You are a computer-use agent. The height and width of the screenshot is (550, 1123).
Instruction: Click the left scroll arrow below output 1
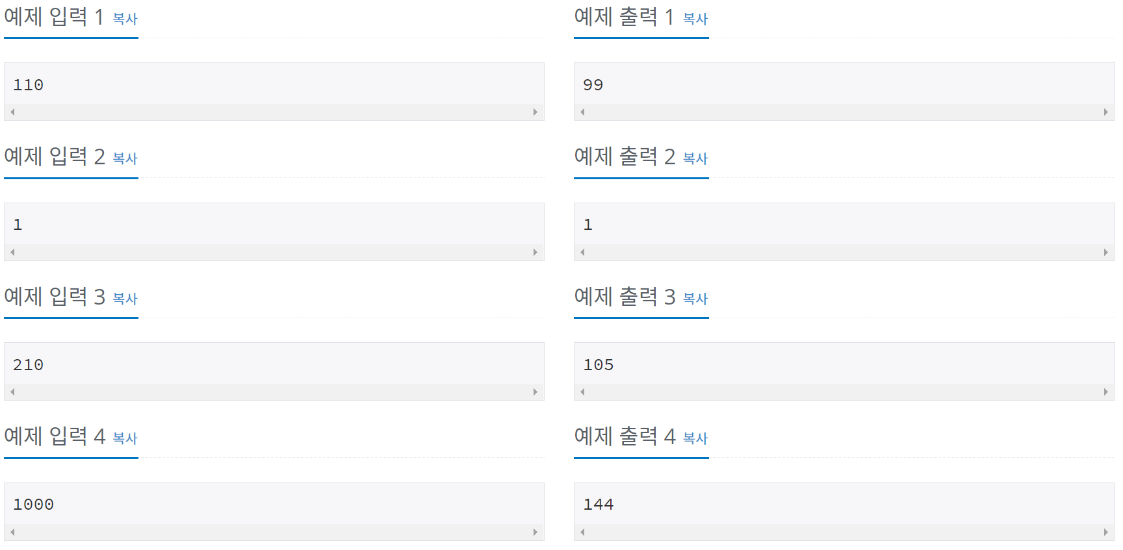[x=582, y=252]
